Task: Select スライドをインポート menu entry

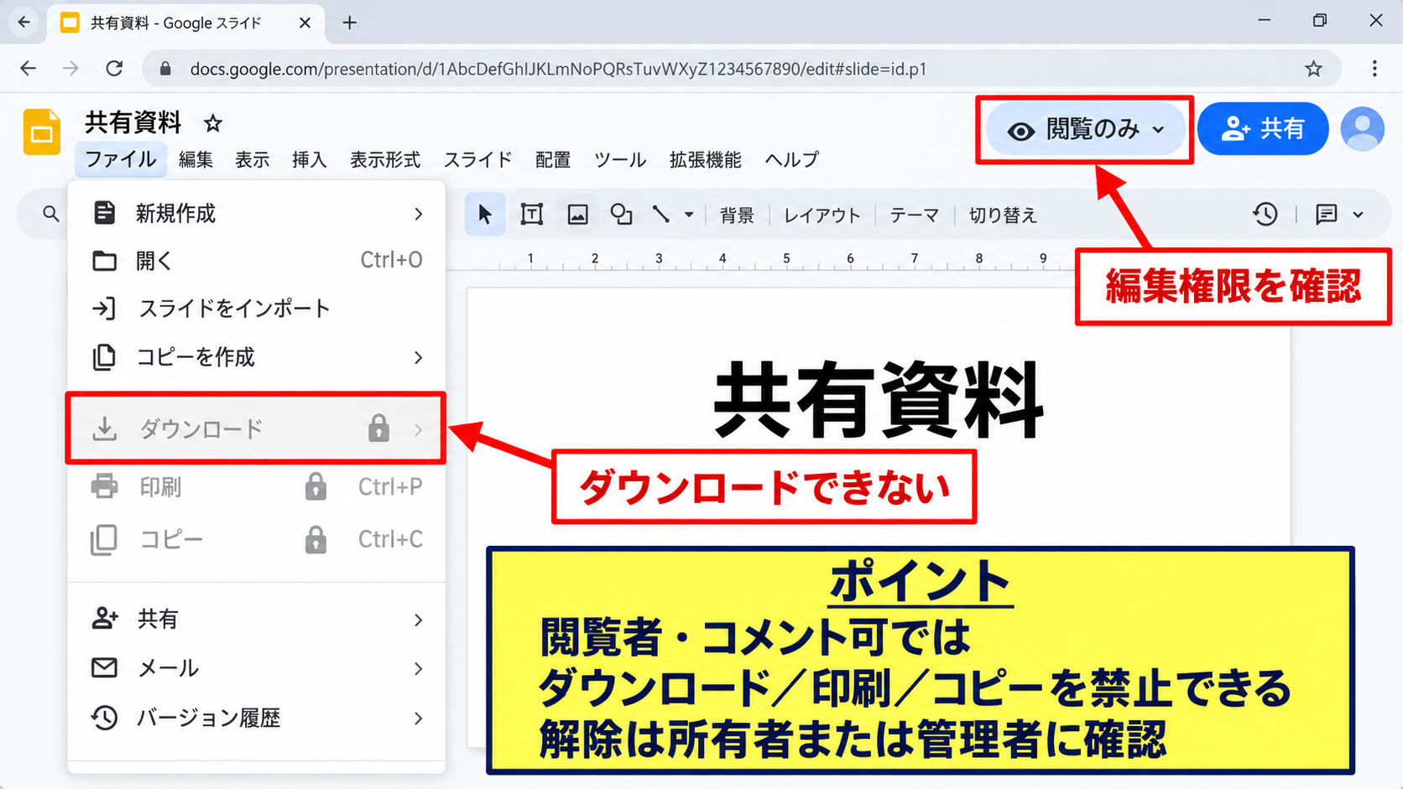Action: coord(257,309)
